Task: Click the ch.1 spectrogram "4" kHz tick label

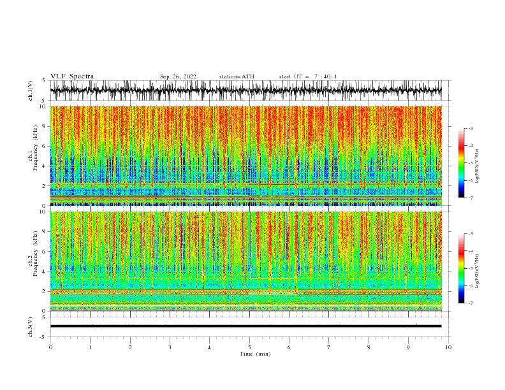Action: click(x=44, y=166)
